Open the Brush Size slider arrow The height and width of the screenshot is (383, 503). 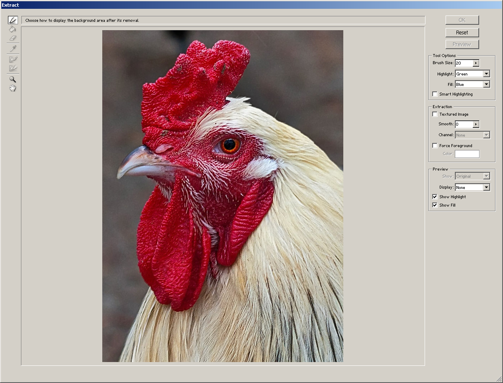click(x=476, y=63)
